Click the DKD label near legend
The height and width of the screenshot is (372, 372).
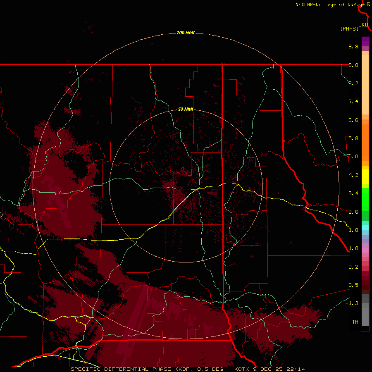(363, 25)
